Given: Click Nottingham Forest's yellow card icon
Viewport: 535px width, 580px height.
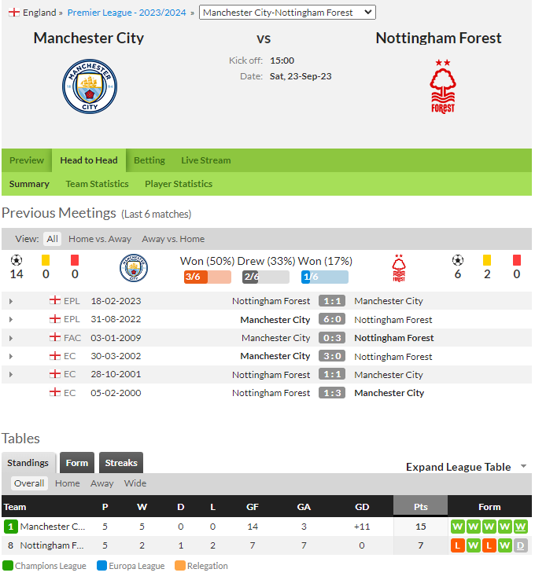Looking at the screenshot, I should click(x=487, y=260).
